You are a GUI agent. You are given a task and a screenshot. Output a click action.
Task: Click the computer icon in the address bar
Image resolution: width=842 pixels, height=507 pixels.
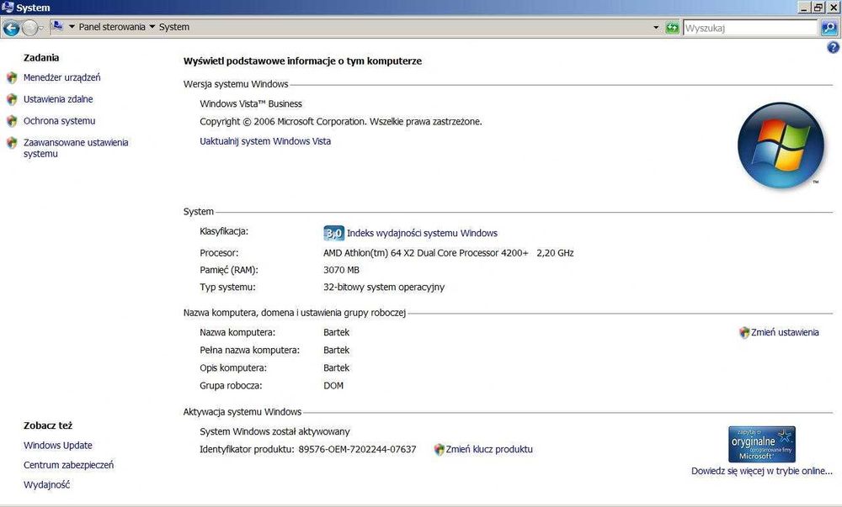57,26
